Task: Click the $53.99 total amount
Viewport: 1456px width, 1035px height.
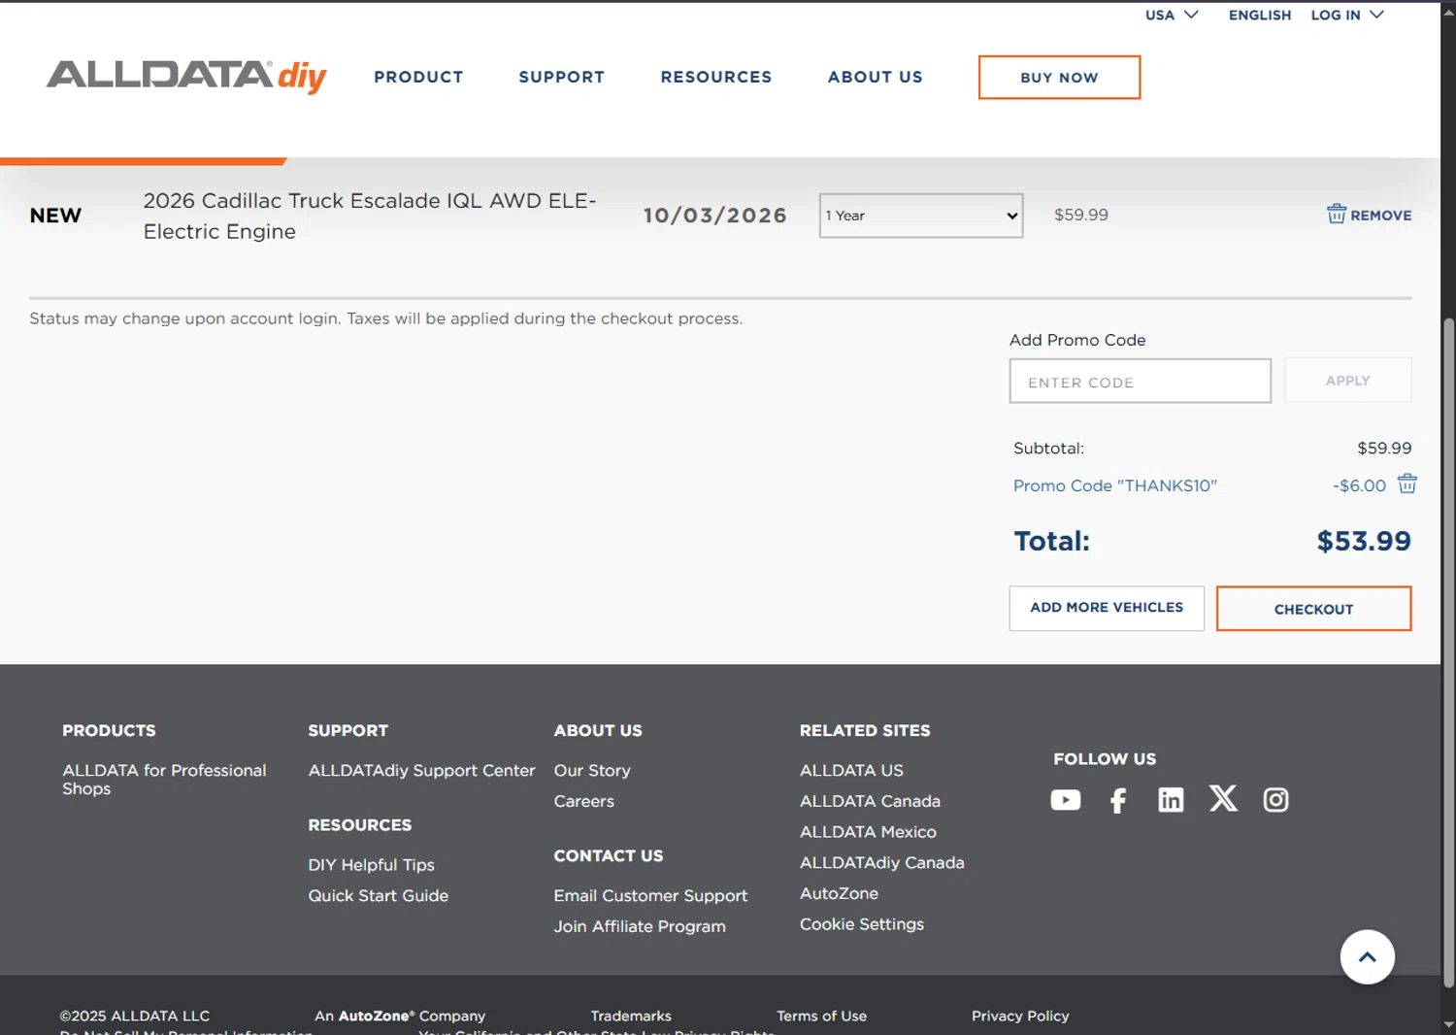Action: (x=1363, y=541)
